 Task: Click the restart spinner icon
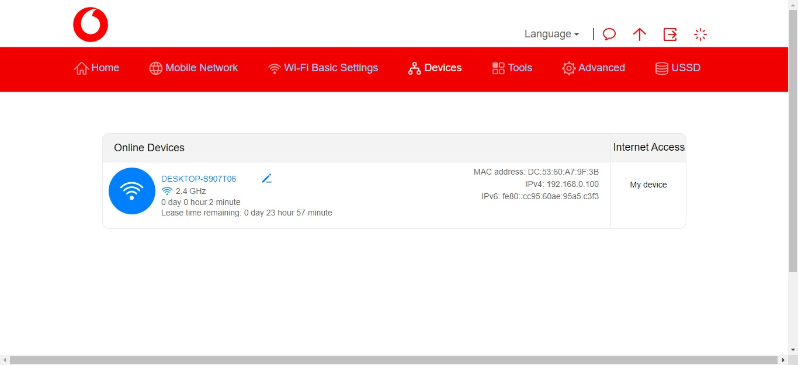point(700,34)
